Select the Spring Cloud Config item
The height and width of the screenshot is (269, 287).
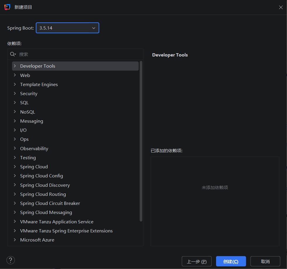pyautogui.click(x=41, y=176)
